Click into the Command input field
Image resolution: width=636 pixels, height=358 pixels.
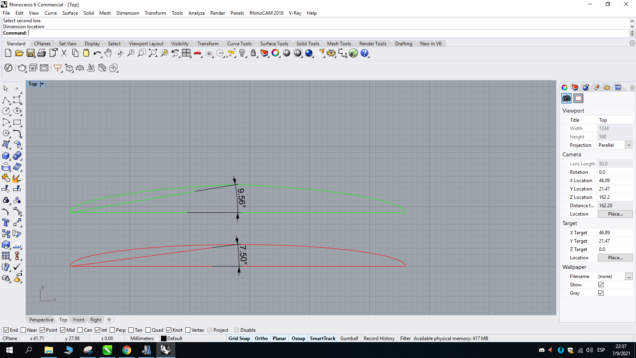click(x=328, y=33)
